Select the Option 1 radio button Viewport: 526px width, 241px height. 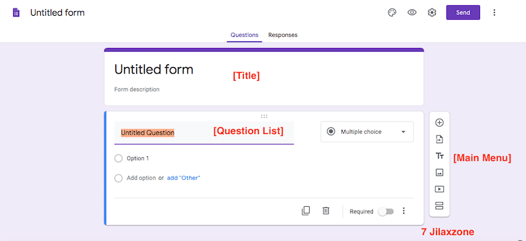click(x=118, y=158)
